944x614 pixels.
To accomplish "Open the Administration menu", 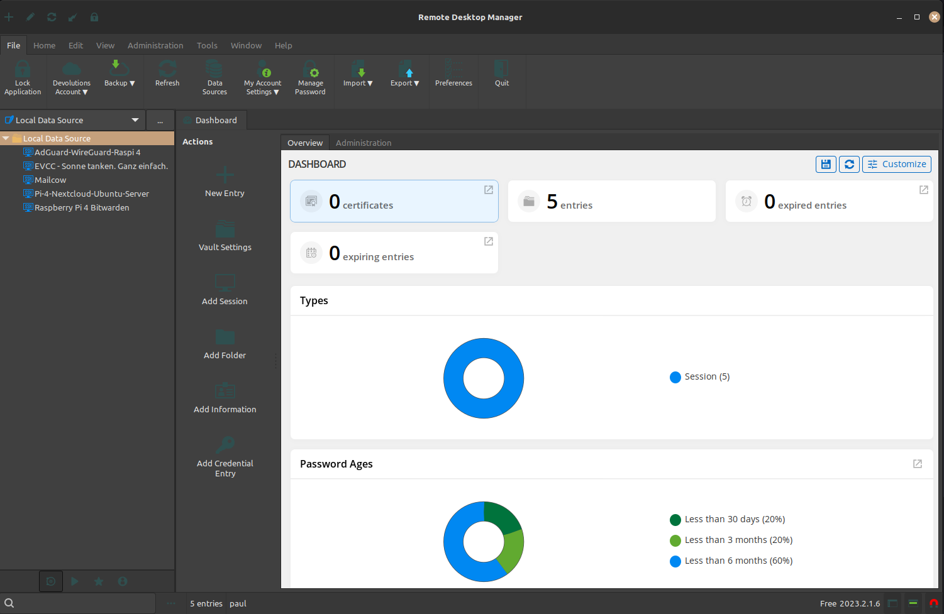I will (x=155, y=45).
